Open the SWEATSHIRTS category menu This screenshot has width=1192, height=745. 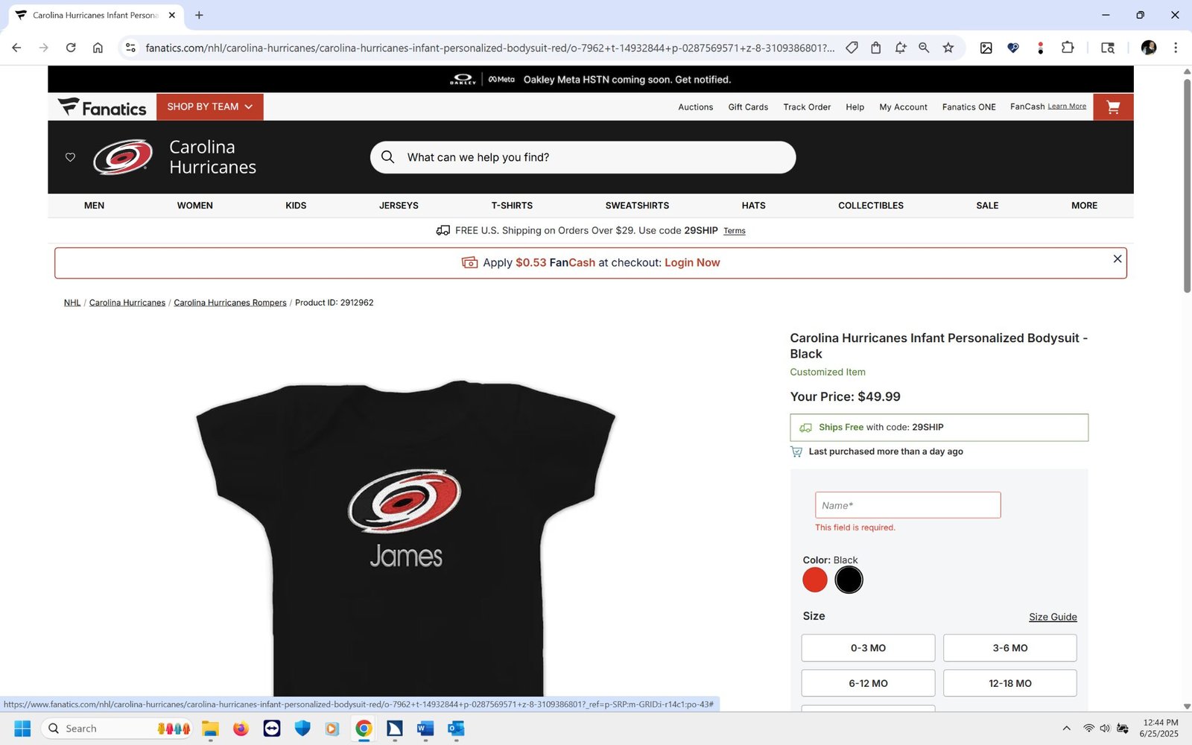tap(637, 206)
